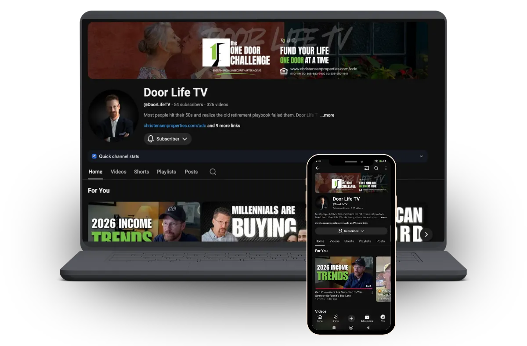Select the phone's Playlists tab
The image size is (527, 346).
point(365,241)
